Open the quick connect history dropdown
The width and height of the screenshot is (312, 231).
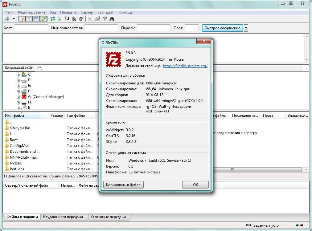tap(246, 28)
